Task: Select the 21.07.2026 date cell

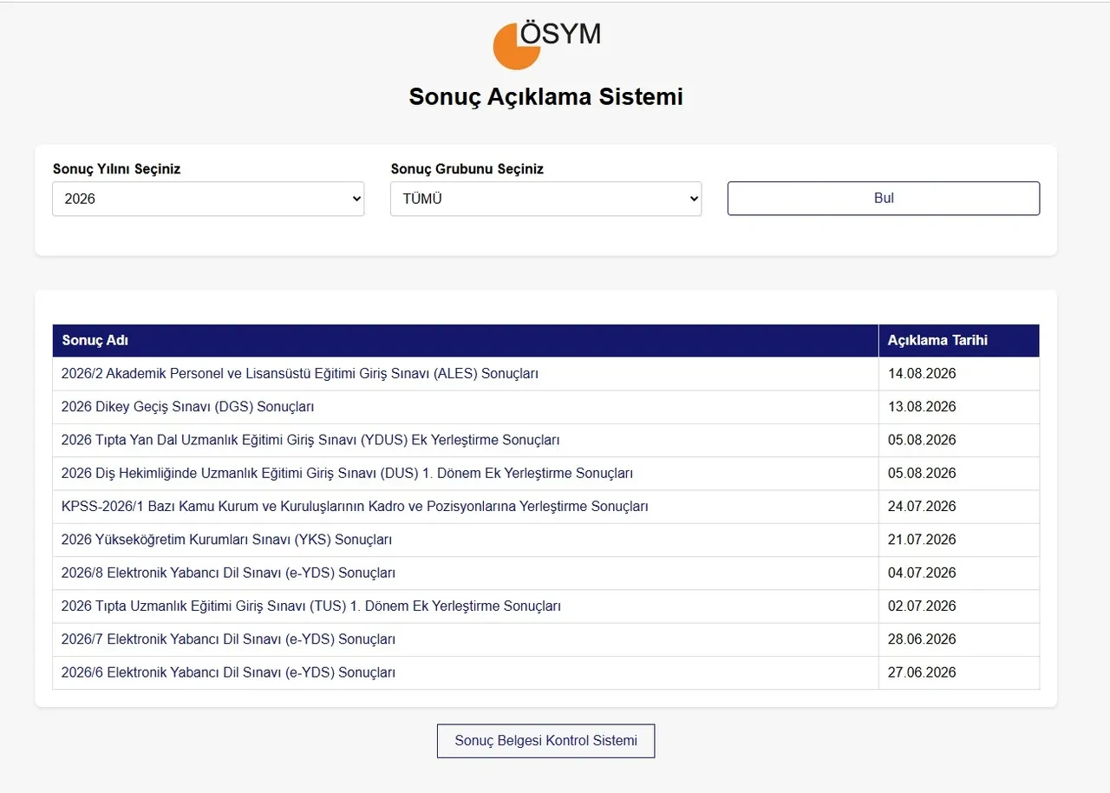Action: coord(959,540)
